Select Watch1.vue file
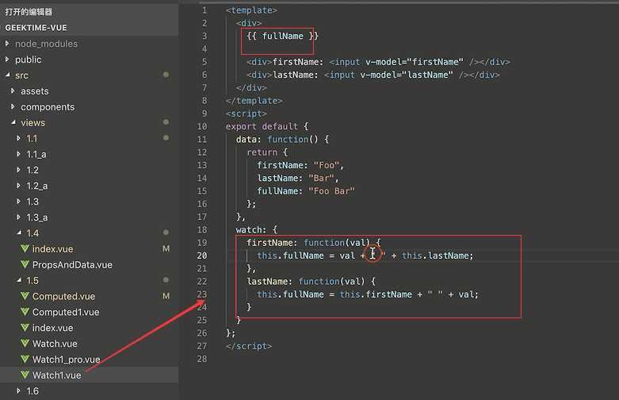 [x=57, y=375]
